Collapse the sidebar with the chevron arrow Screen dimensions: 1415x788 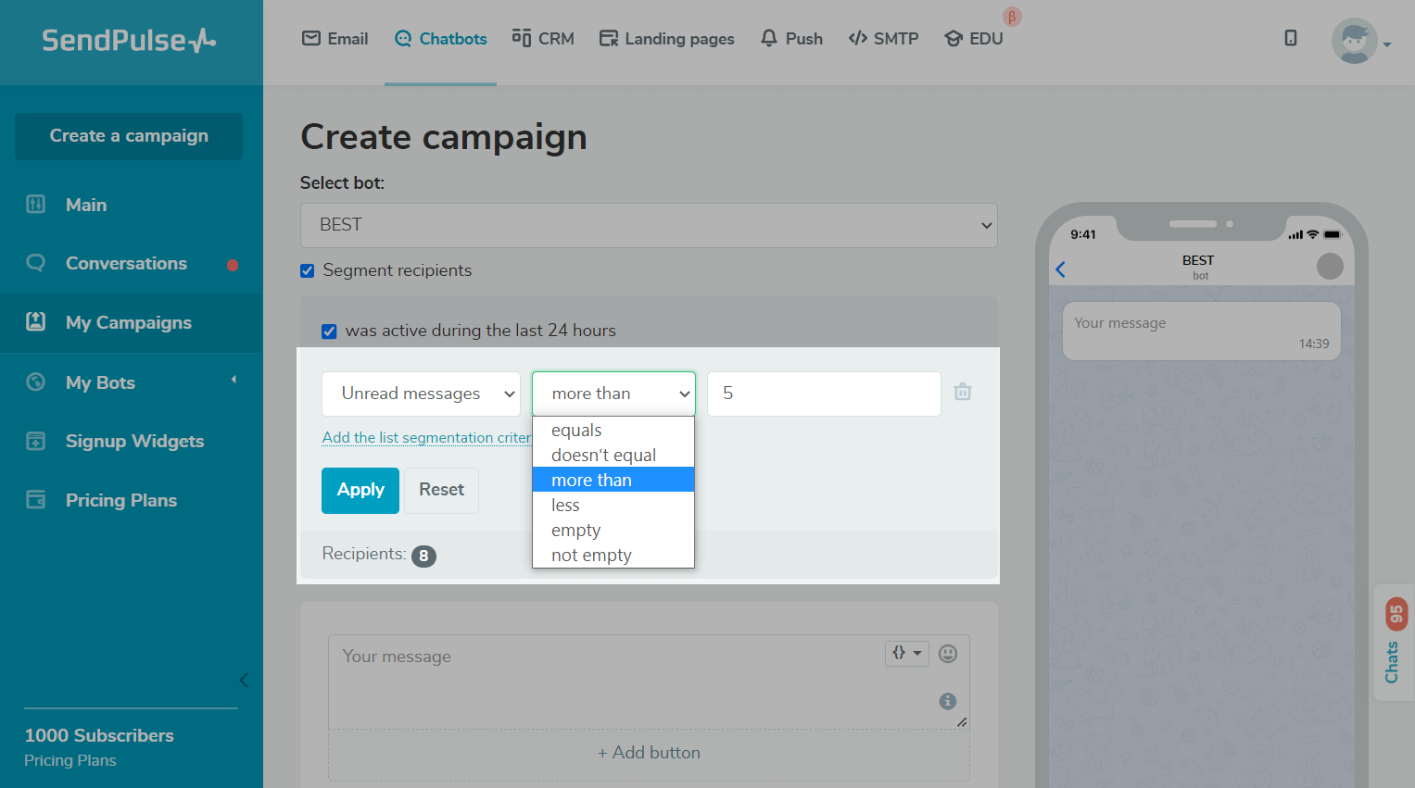[244, 680]
